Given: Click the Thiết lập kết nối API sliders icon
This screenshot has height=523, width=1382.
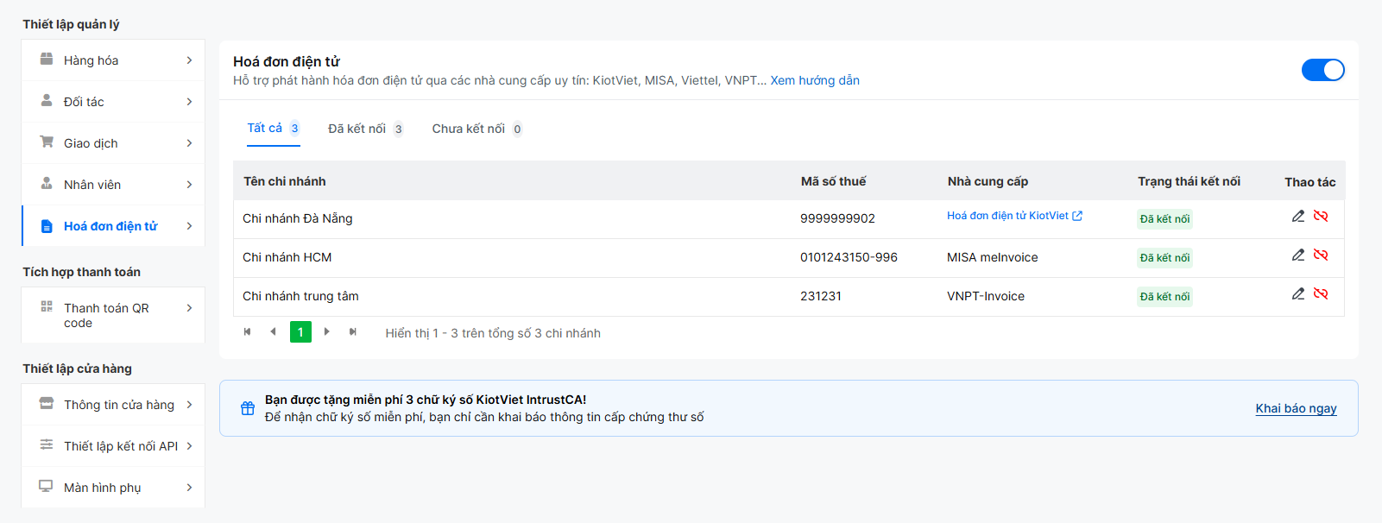Looking at the screenshot, I should tap(47, 444).
